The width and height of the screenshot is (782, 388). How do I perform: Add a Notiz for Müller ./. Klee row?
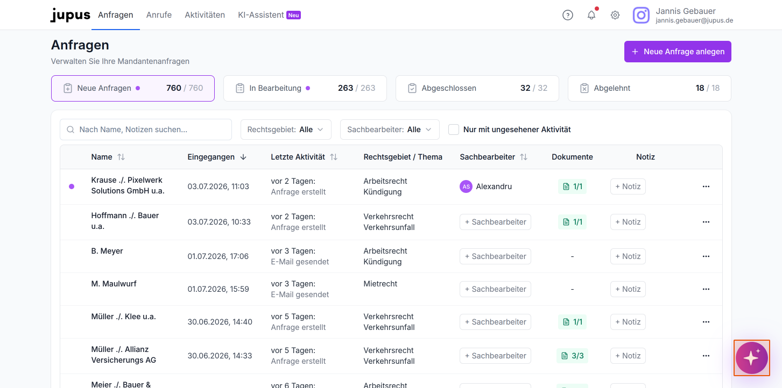tap(628, 322)
